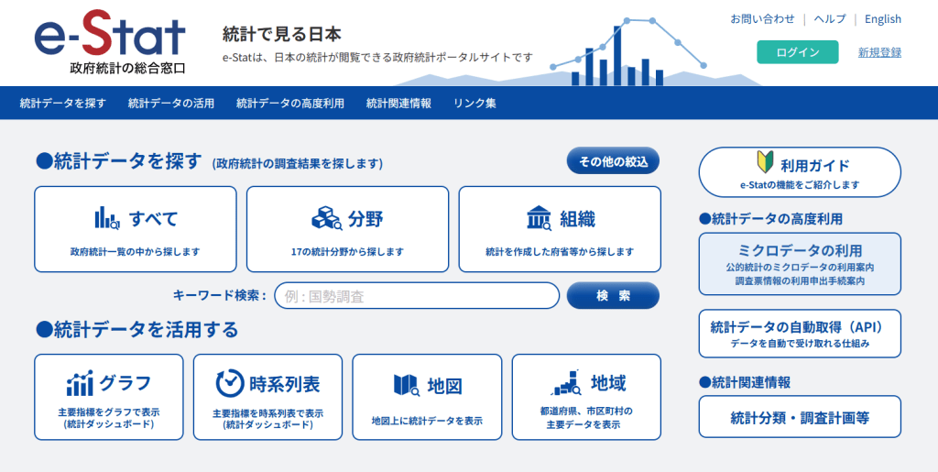Open the 地域 regional data card

[x=587, y=397]
